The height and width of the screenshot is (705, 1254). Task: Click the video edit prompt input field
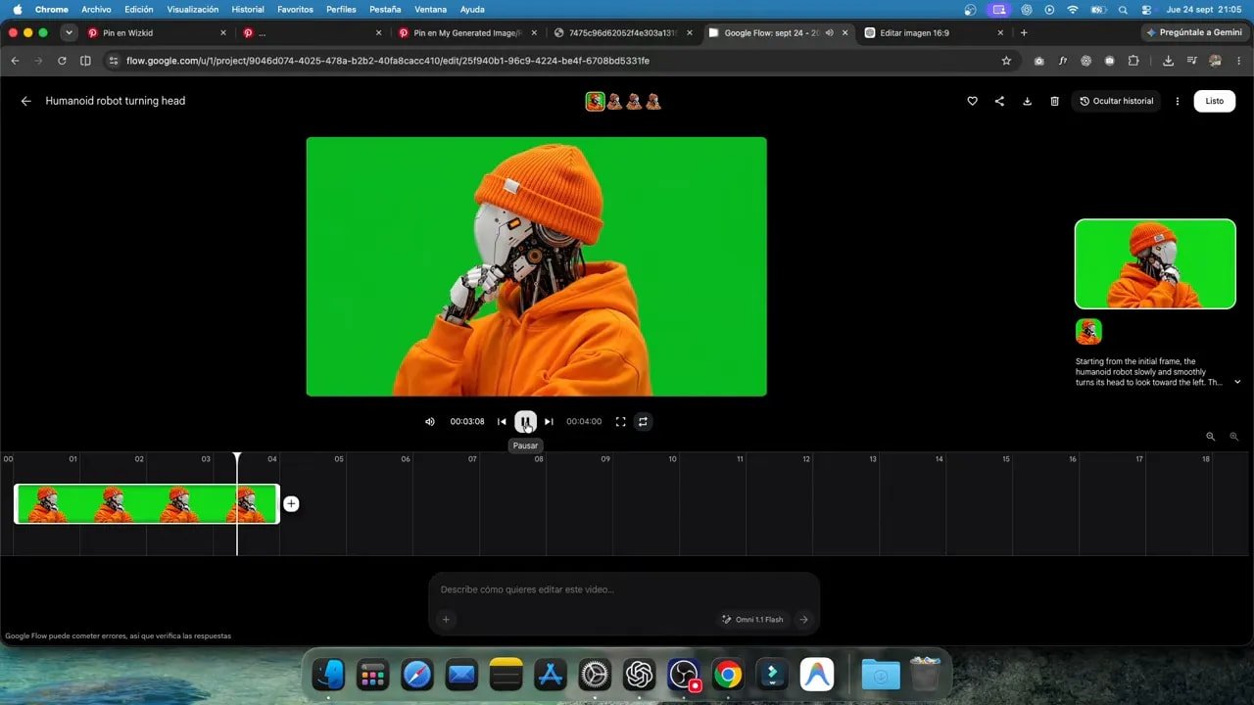pyautogui.click(x=624, y=589)
